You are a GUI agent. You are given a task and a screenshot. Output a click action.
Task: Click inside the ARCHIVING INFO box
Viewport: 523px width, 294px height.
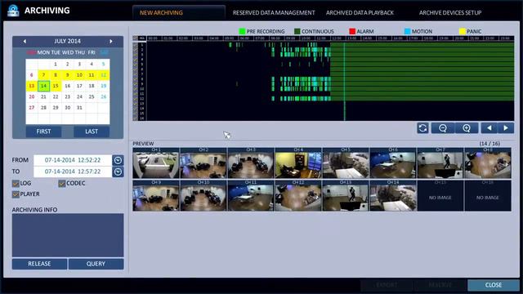[x=68, y=235]
